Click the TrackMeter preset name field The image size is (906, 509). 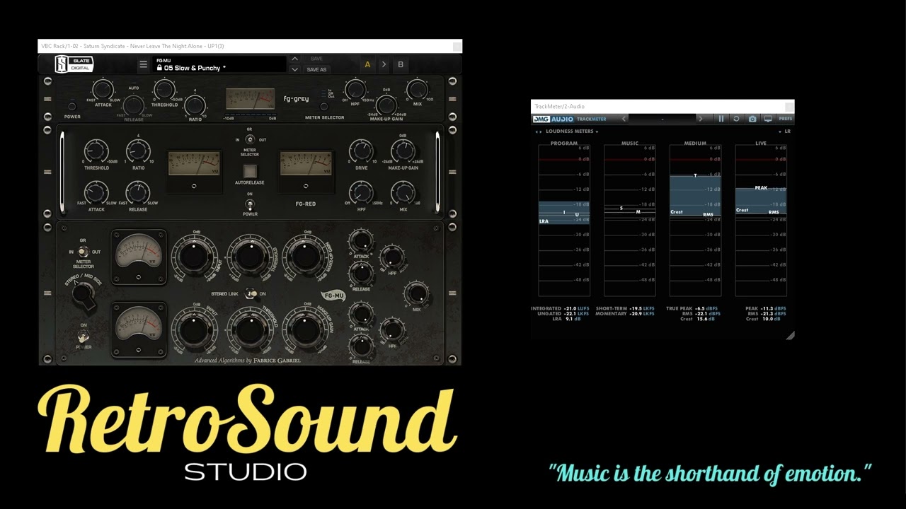coord(663,119)
